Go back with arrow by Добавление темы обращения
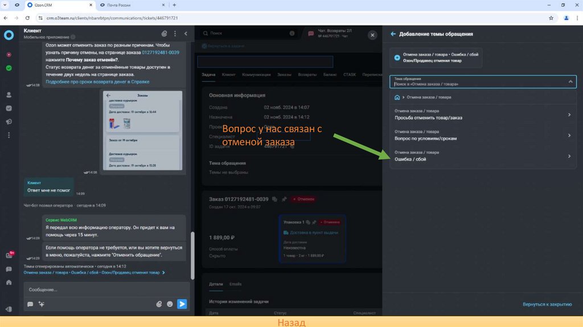The image size is (583, 327). (393, 34)
